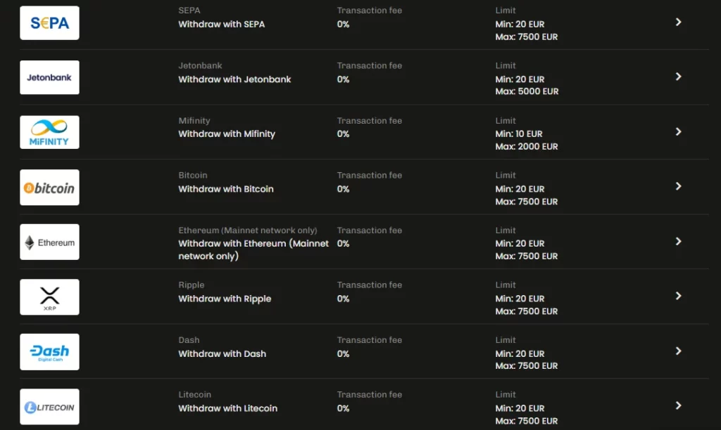Select the Withdraw with Dash option

point(222,353)
